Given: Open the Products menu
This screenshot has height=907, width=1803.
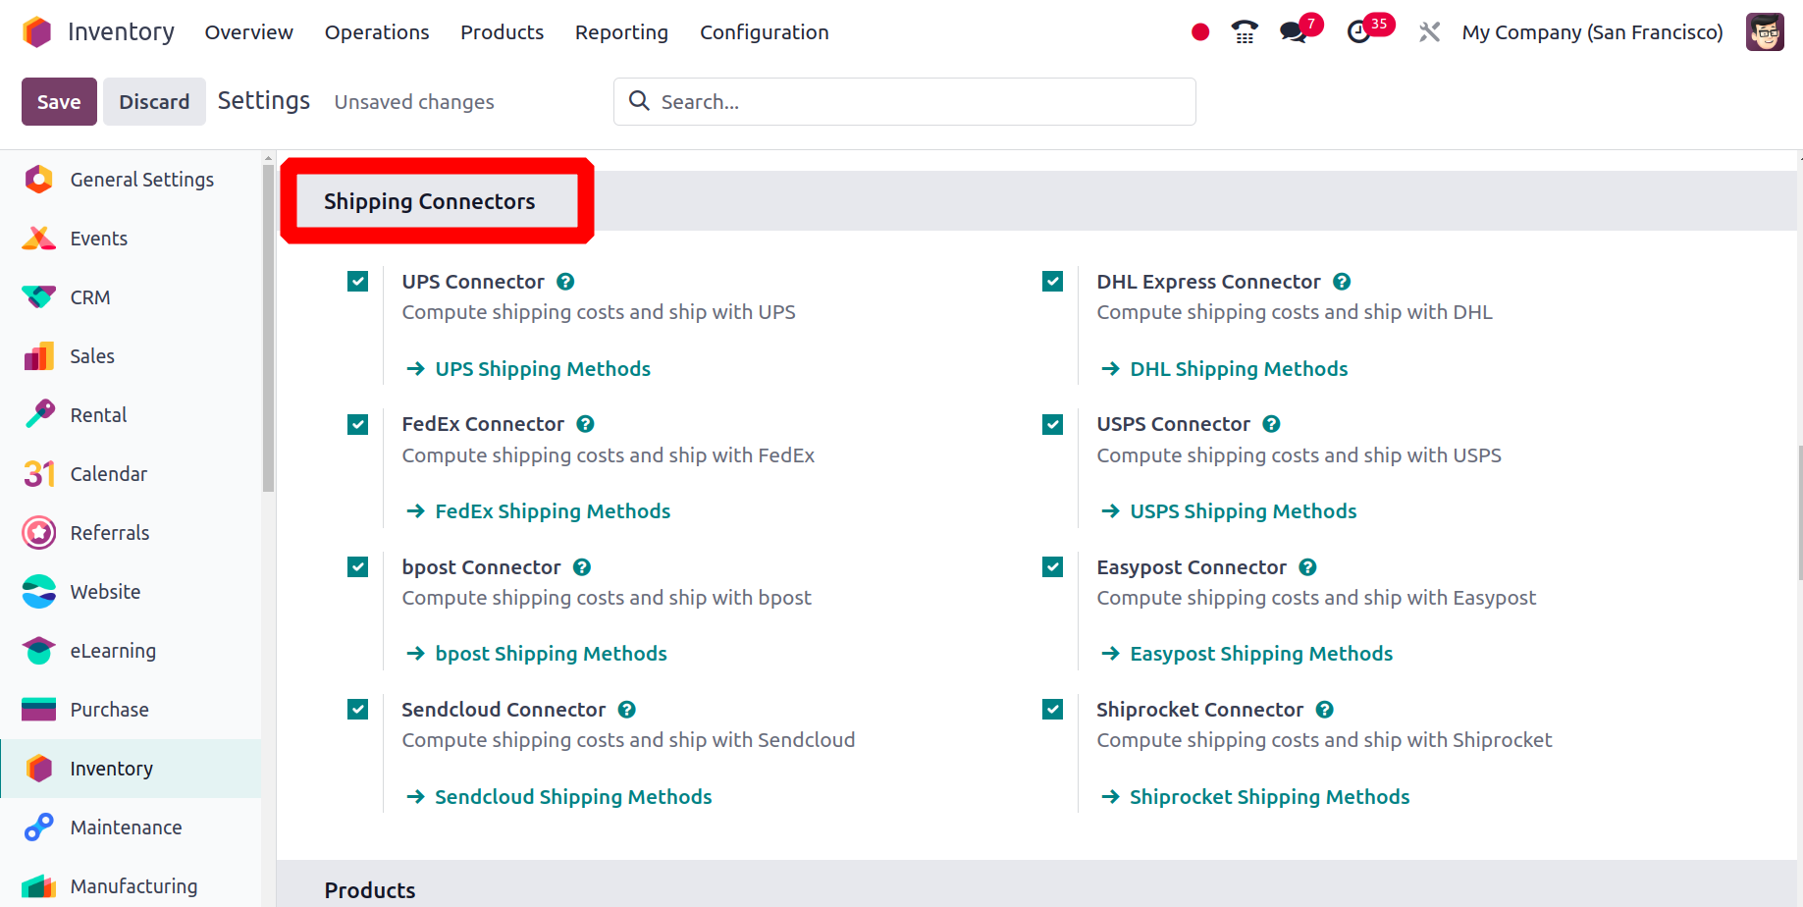Looking at the screenshot, I should [502, 32].
